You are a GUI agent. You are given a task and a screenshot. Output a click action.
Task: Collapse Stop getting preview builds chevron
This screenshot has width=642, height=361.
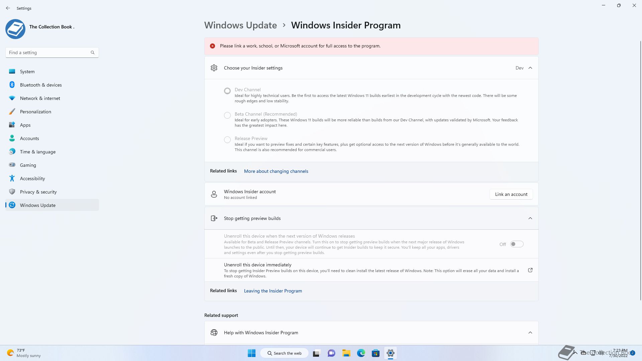530,218
